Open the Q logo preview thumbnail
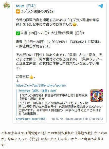The image size is (109, 149). pos(97,95)
